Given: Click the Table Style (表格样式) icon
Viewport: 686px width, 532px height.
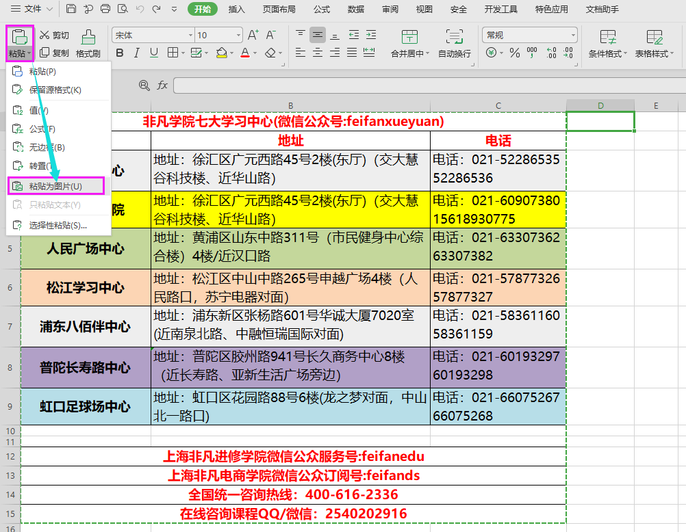Looking at the screenshot, I should pyautogui.click(x=655, y=37).
